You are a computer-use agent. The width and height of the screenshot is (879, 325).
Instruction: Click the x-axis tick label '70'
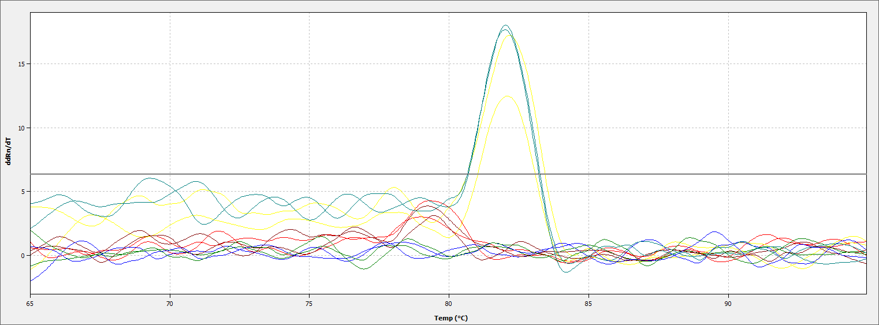170,303
